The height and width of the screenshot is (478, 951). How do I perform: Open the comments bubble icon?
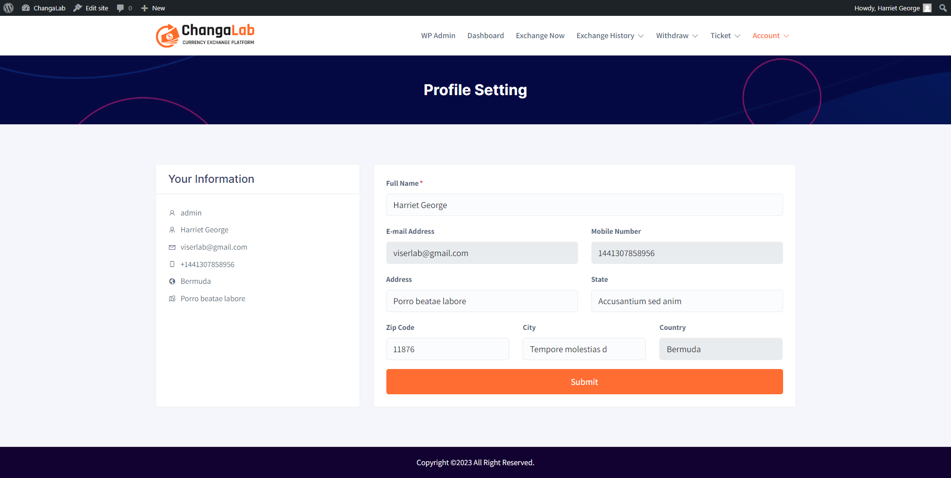coord(120,8)
